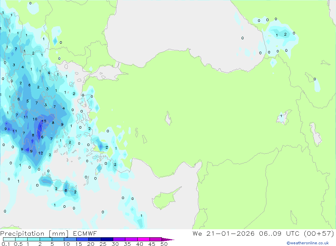The height and width of the screenshot is (246, 336).
Task: Click the 1–2 mm legend color swatch
Action: click(33, 239)
